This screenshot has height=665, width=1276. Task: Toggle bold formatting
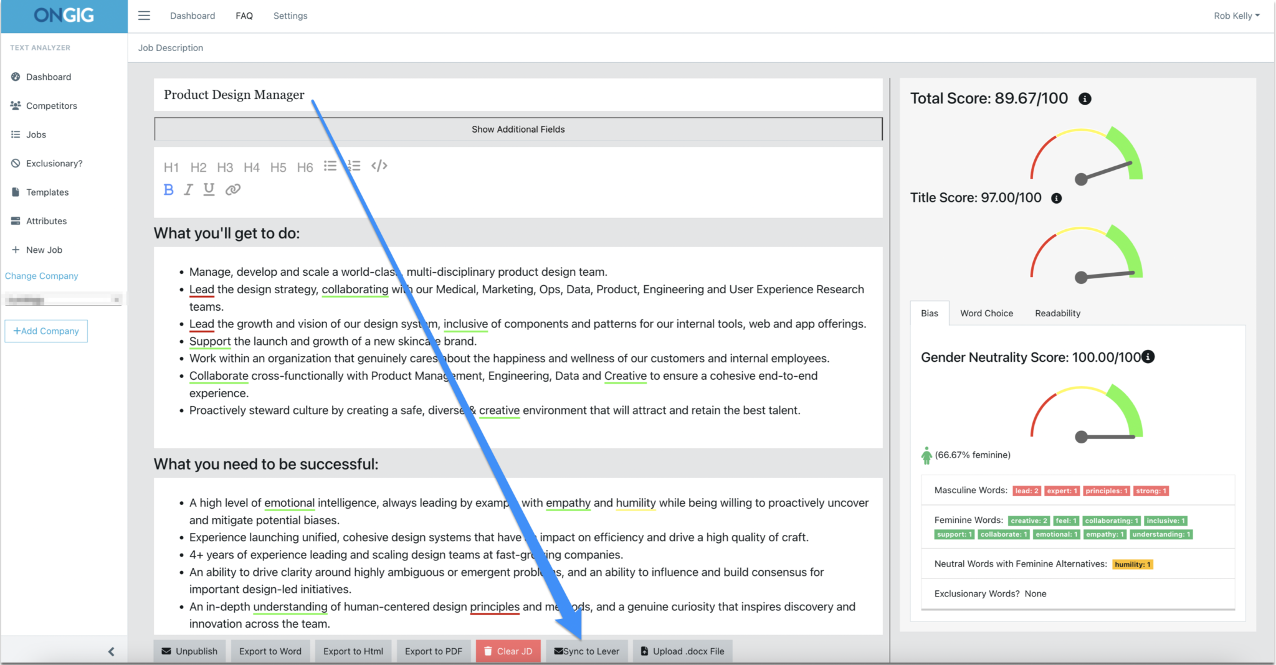pyautogui.click(x=168, y=189)
